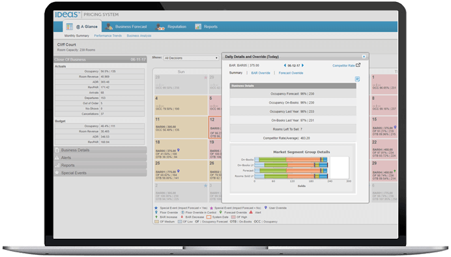Click the Reports bar chart icon
Viewport: 451px width, 257px height.
coord(198,27)
